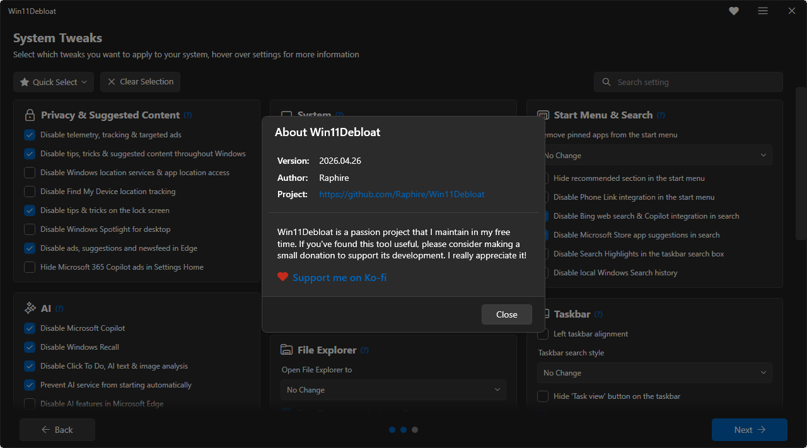Toggle Disable Windows location services checkbox
The width and height of the screenshot is (807, 448).
pos(30,173)
